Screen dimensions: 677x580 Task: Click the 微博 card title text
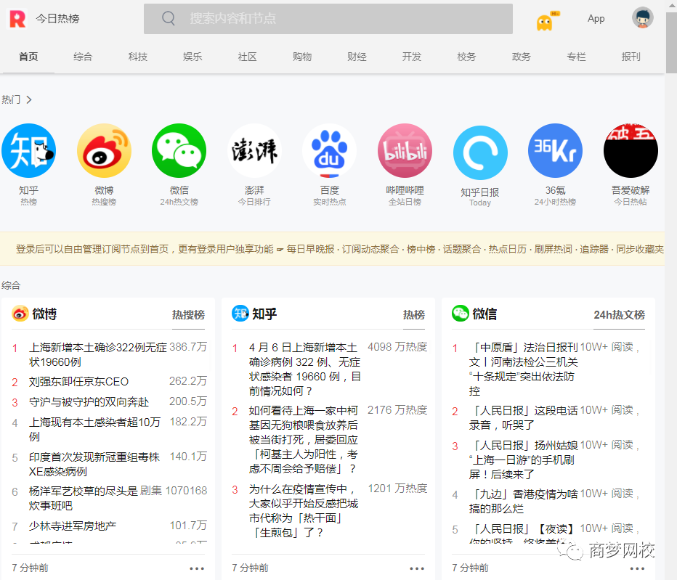pyautogui.click(x=44, y=314)
